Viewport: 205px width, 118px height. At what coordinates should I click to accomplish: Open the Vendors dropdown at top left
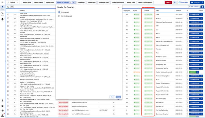click(x=13, y=2)
